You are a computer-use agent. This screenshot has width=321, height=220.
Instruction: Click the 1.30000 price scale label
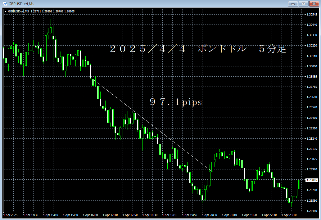(x=312, y=66)
